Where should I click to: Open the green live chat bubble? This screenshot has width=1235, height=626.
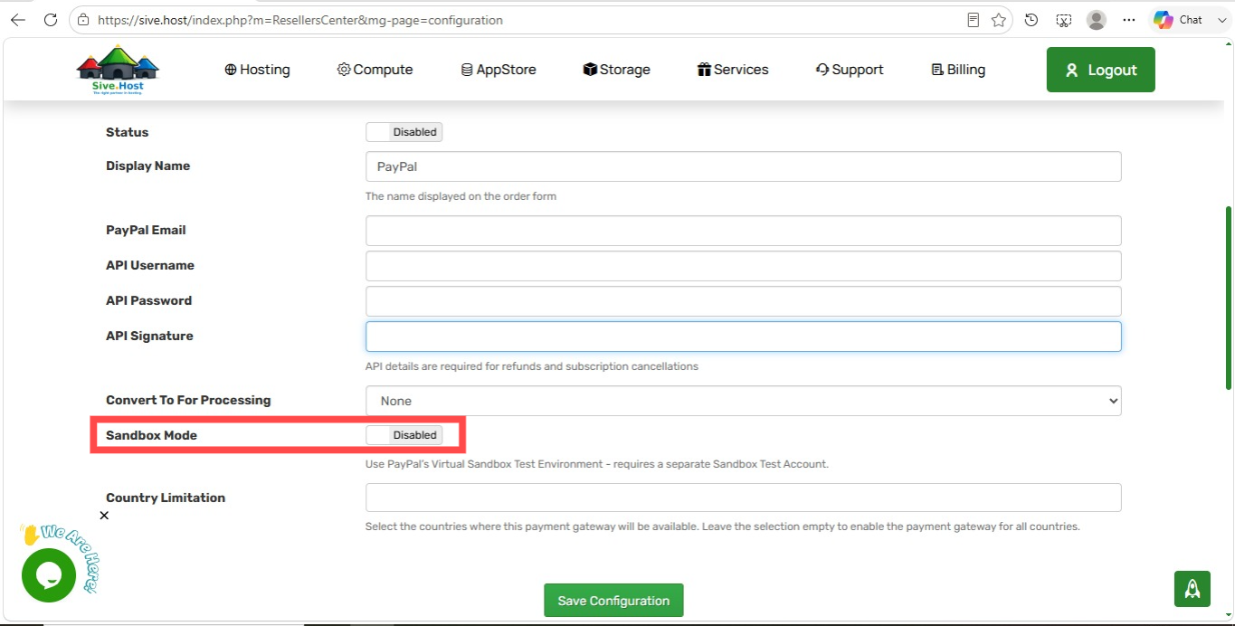(48, 575)
